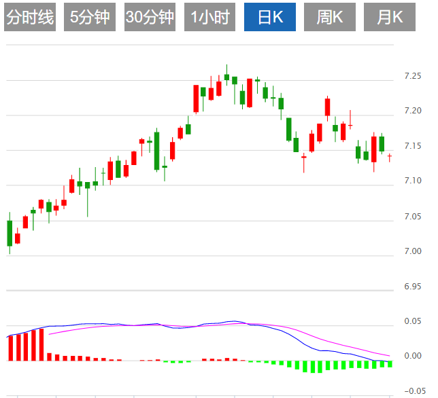This screenshot has height=398, width=438.
Task: Click the 7.00 price axis label
Action: pyautogui.click(x=413, y=251)
